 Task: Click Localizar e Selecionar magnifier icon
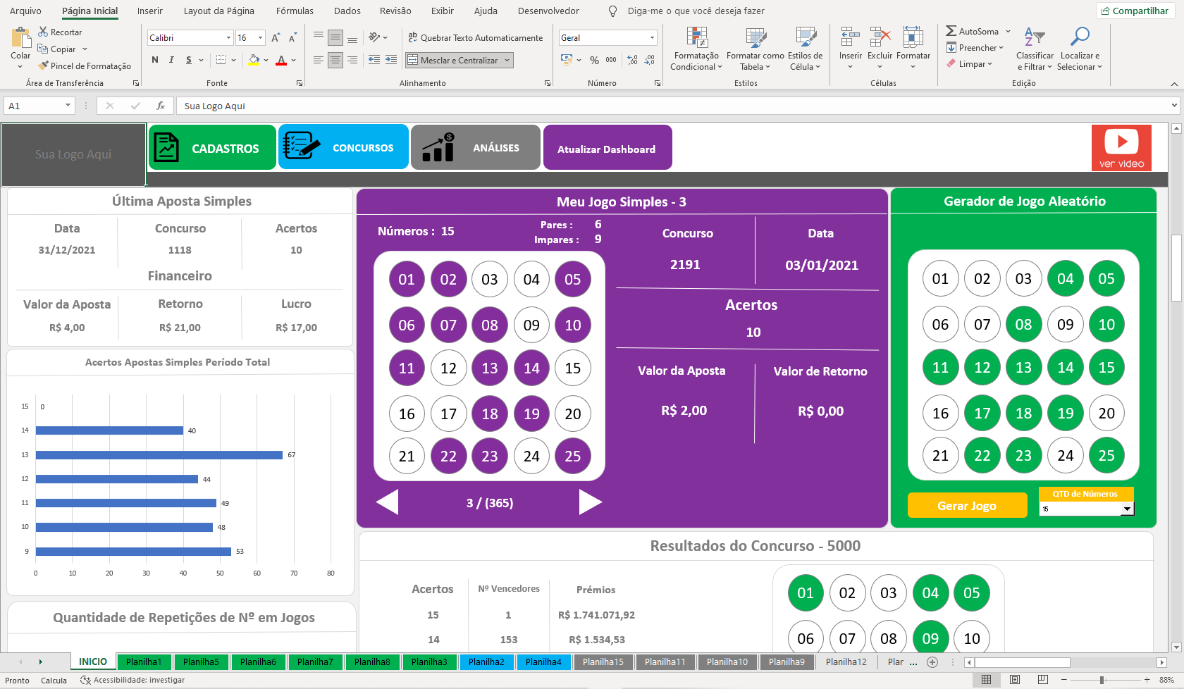[x=1080, y=37]
